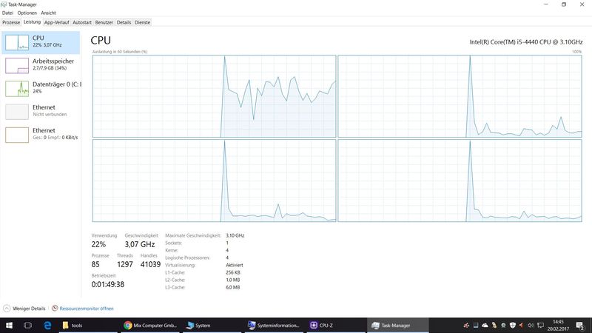The height and width of the screenshot is (333, 592).
Task: Click Task-Manager taskbar button
Action: tap(397, 325)
